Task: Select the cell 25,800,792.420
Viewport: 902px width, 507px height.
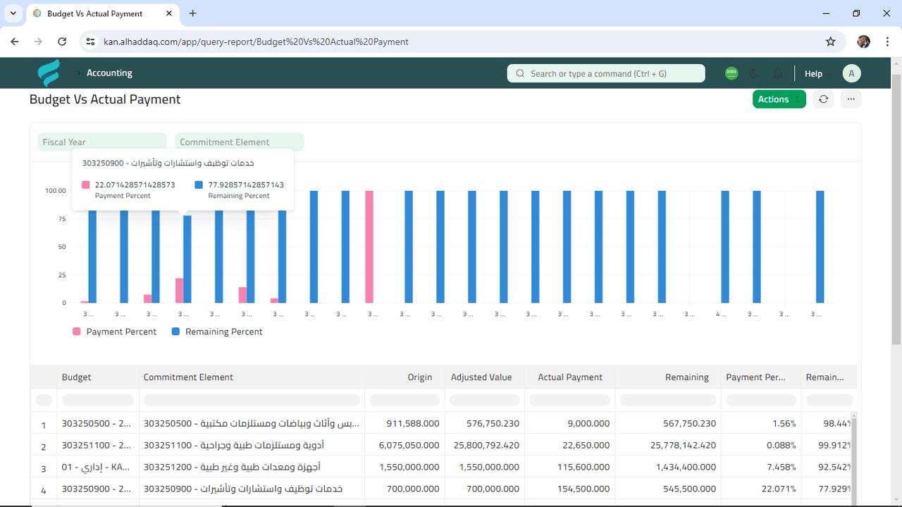Action: click(x=485, y=446)
